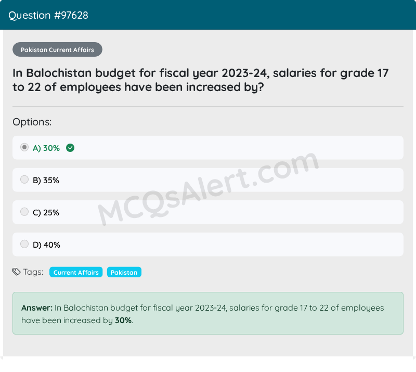Click the green checkmark beside option A
This screenshot has height=372, width=416.
coord(70,148)
